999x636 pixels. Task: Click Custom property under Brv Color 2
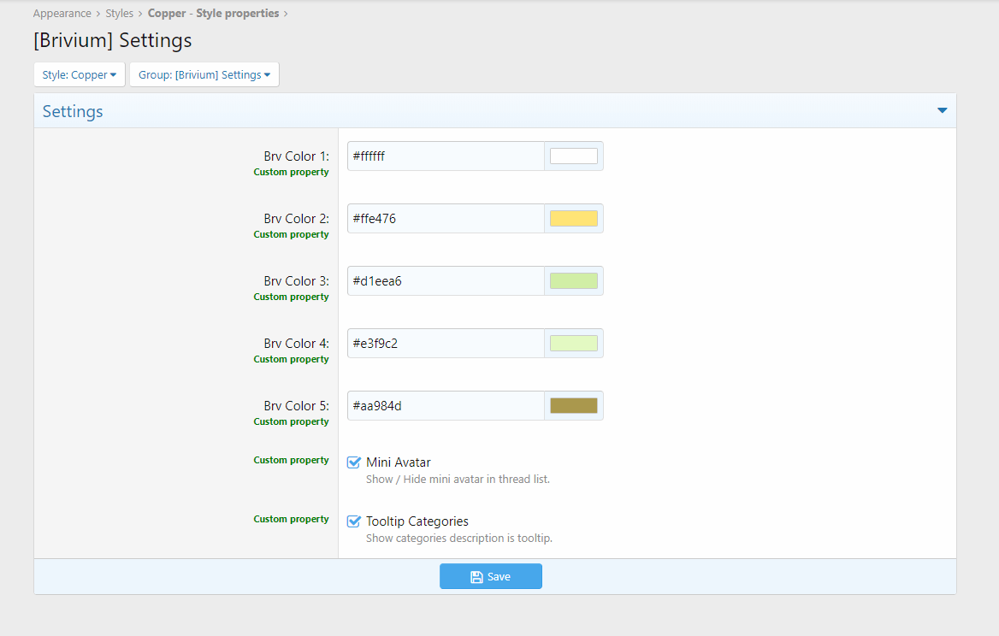291,234
